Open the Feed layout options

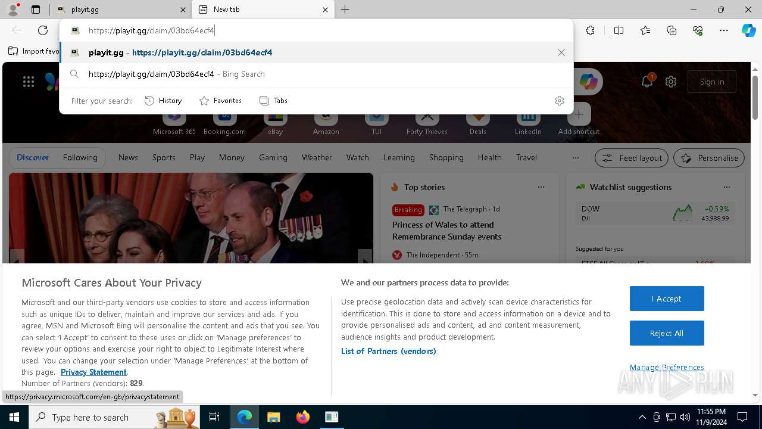click(632, 158)
